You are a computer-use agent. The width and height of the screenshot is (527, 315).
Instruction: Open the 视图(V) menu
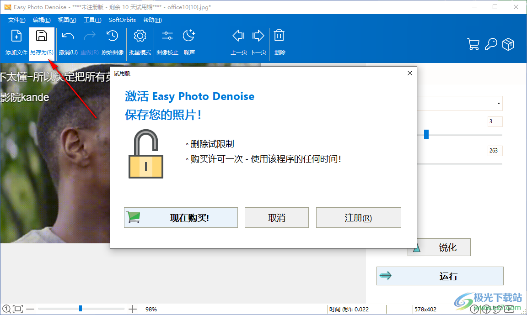[67, 20]
